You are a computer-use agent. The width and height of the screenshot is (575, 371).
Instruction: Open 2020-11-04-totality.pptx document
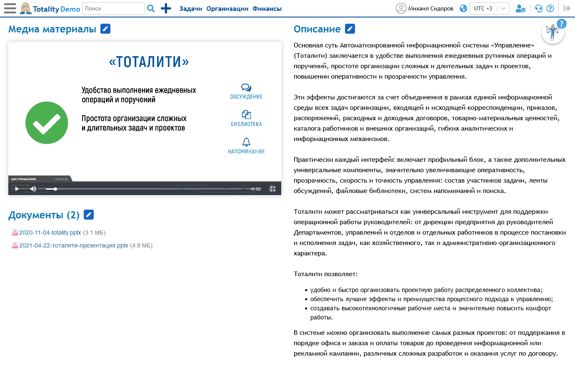50,232
